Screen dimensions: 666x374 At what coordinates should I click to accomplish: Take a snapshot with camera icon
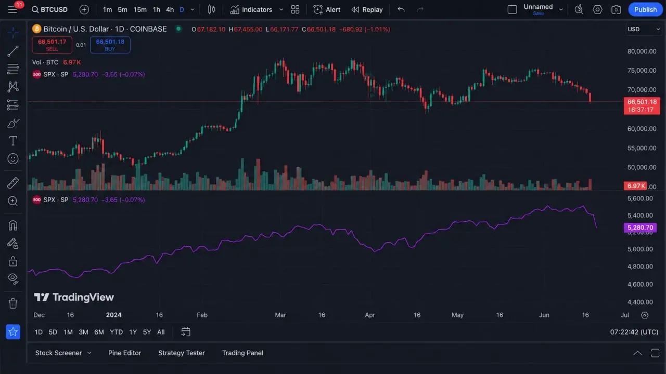point(616,9)
